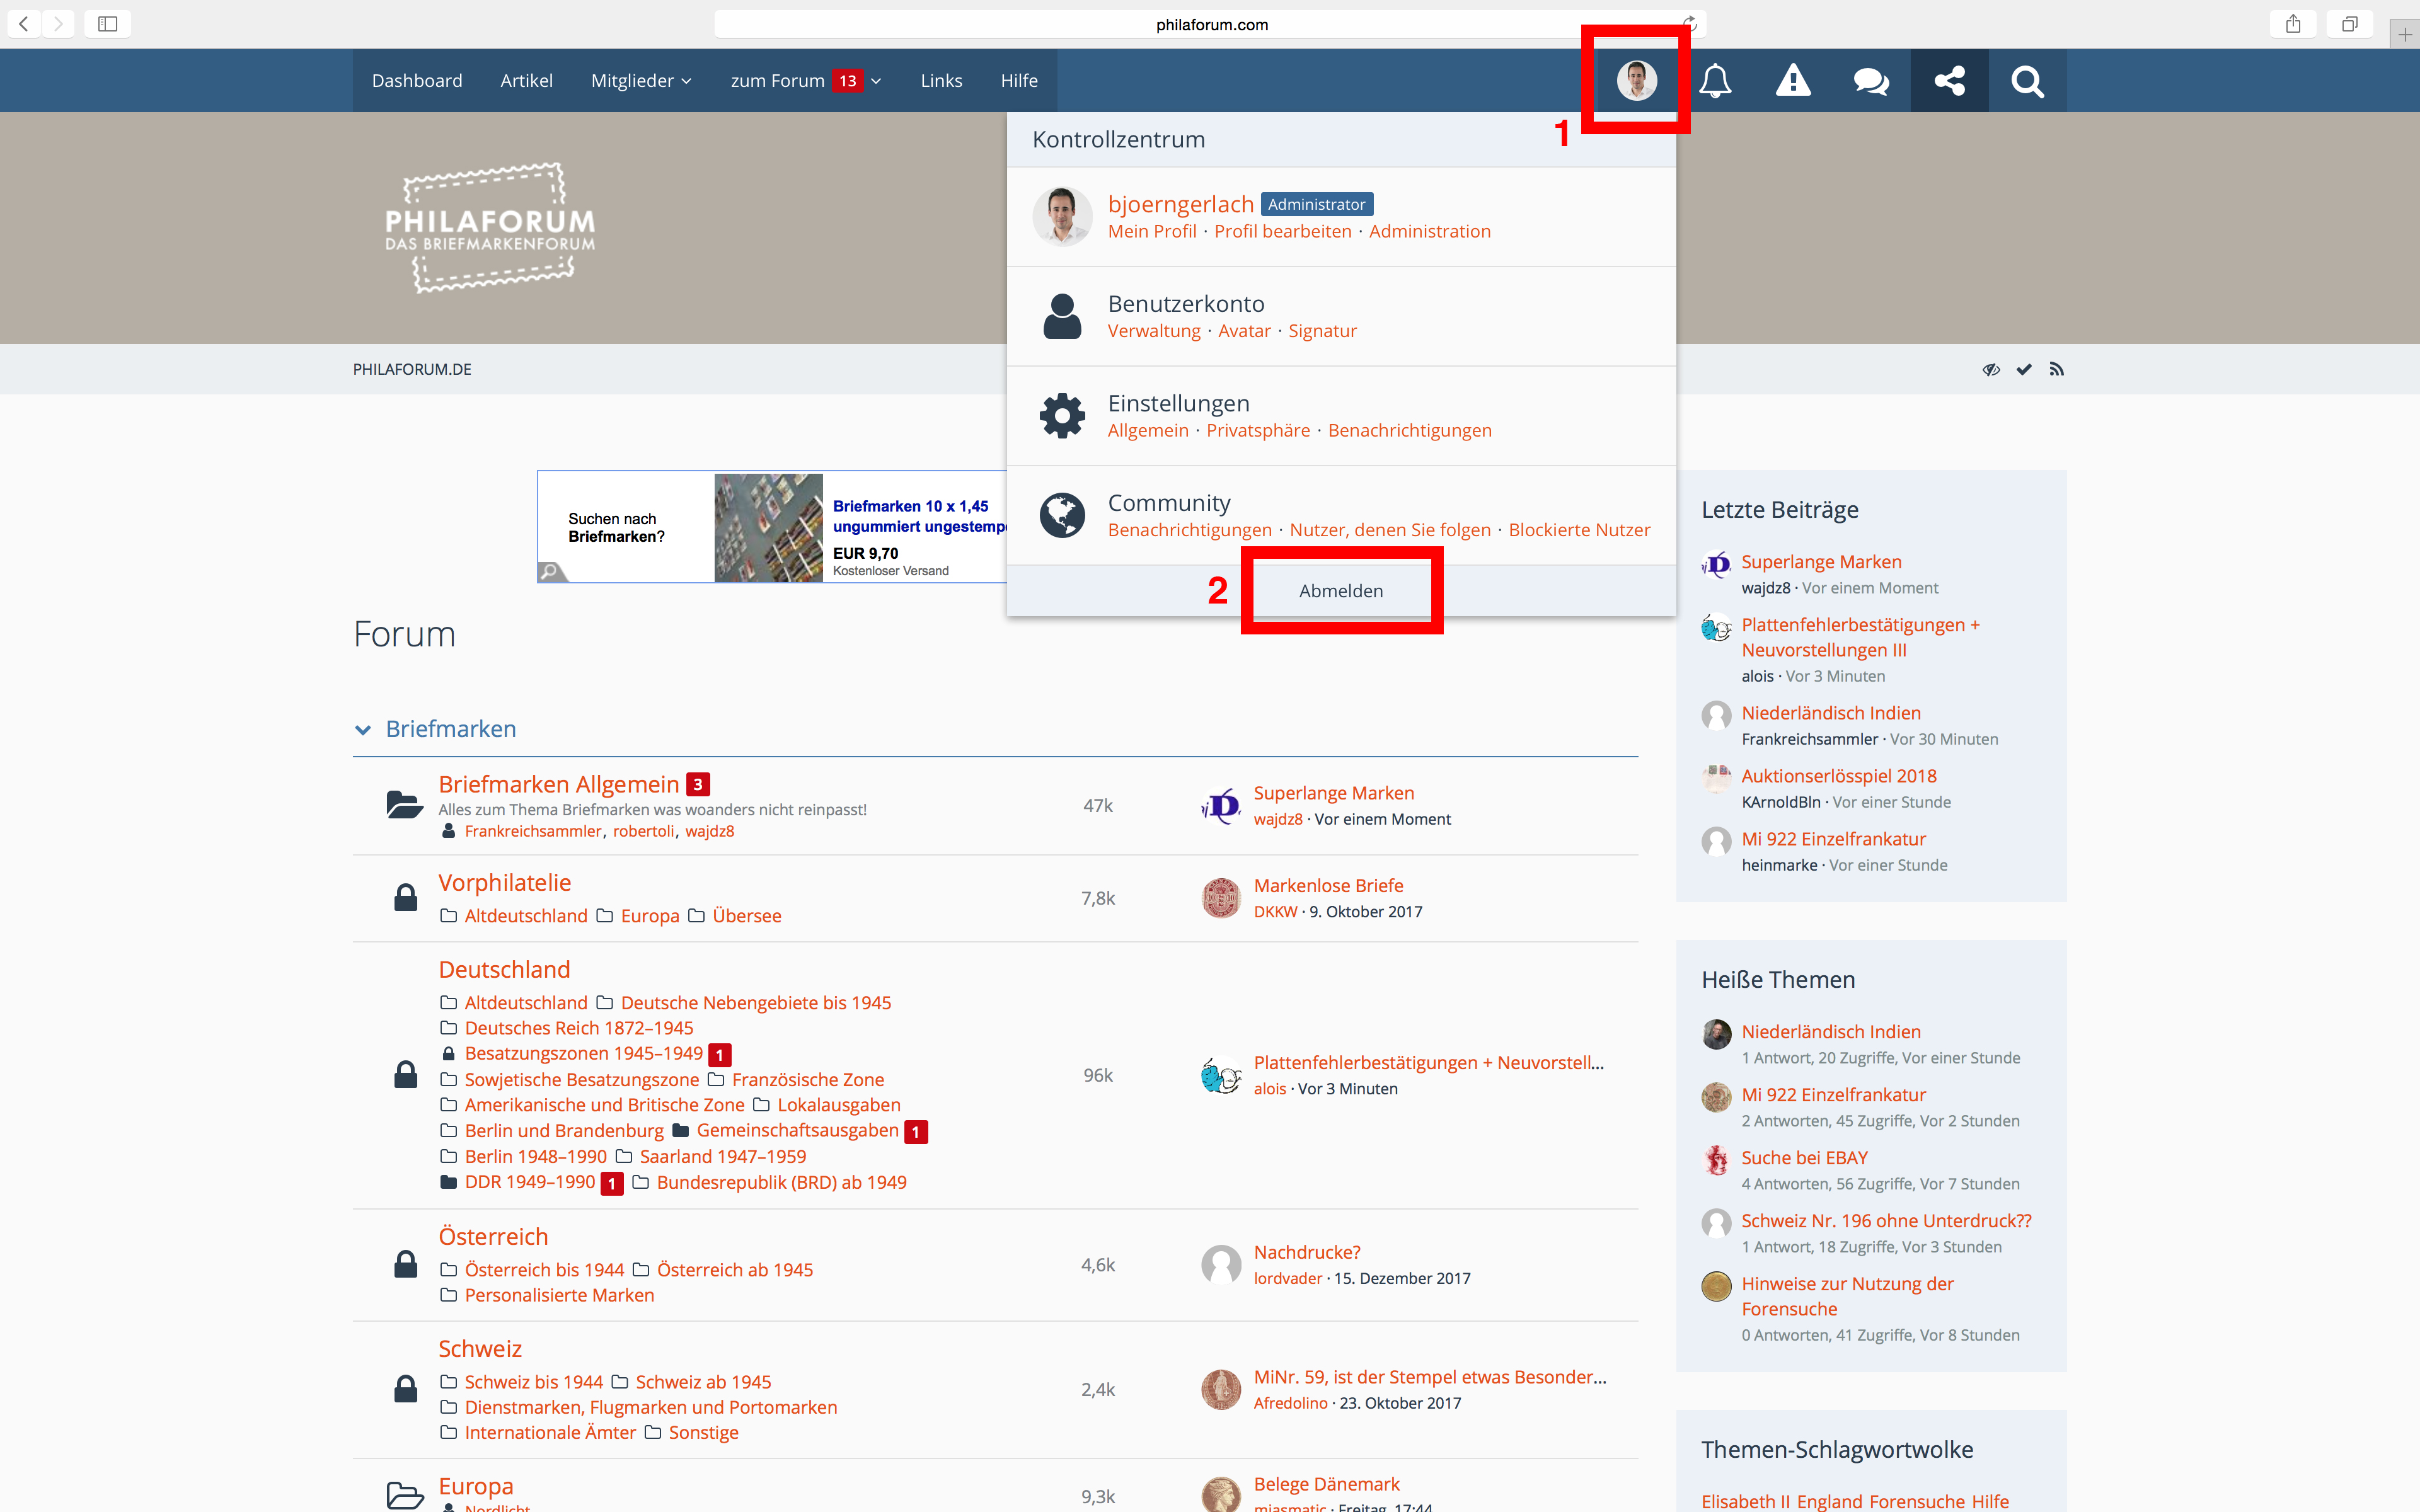Click the moderation warning triangle icon
This screenshot has width=2420, height=1512.
[x=1793, y=80]
